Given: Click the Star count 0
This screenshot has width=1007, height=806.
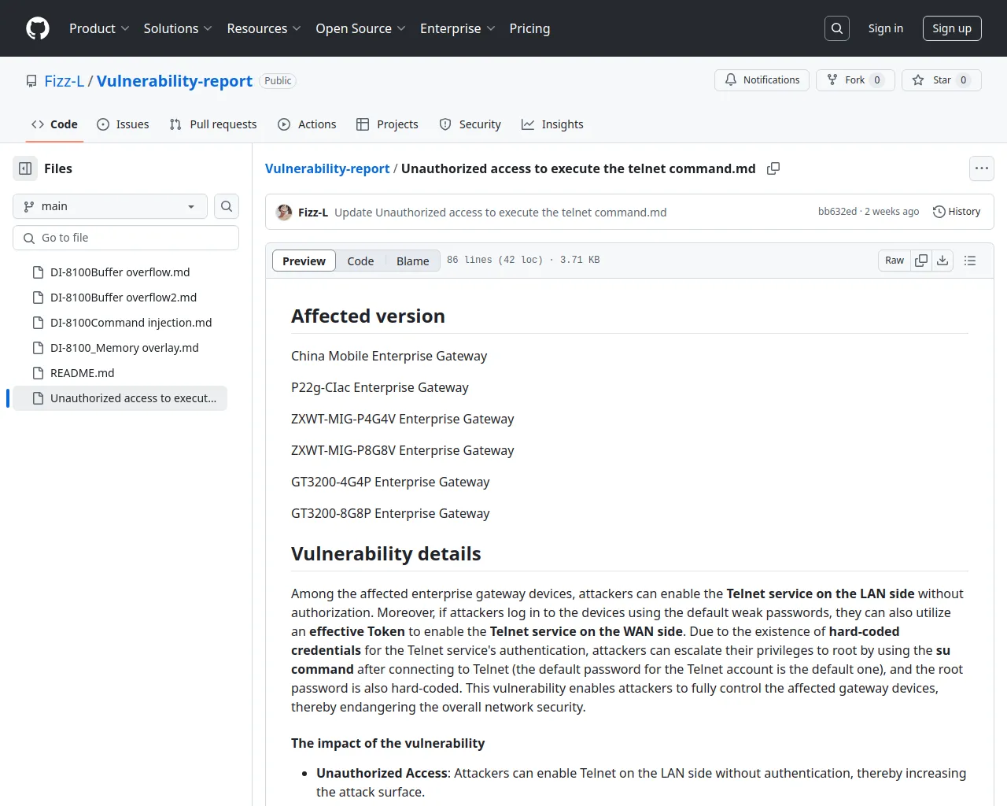Looking at the screenshot, I should 964,80.
